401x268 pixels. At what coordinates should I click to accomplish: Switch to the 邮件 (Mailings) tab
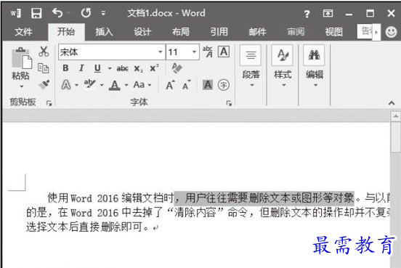click(x=258, y=32)
